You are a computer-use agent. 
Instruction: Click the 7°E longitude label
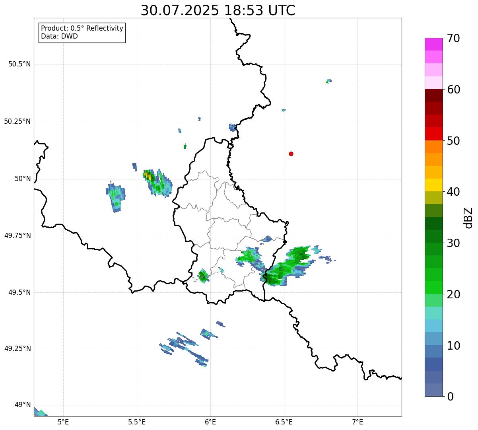(358, 422)
